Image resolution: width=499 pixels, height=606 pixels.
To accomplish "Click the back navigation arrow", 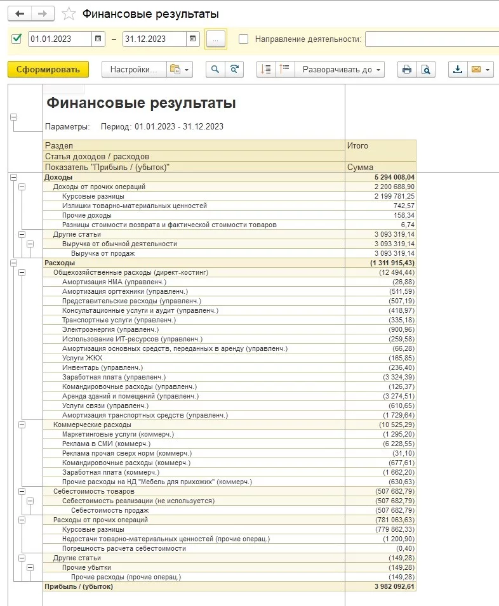I will pos(20,14).
